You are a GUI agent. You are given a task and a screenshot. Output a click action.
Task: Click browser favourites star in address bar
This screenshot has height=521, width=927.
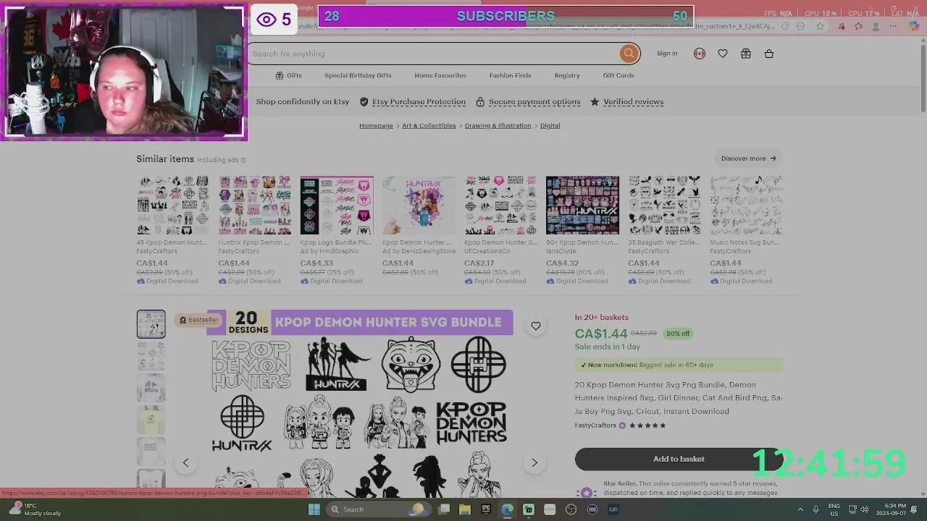click(x=820, y=26)
